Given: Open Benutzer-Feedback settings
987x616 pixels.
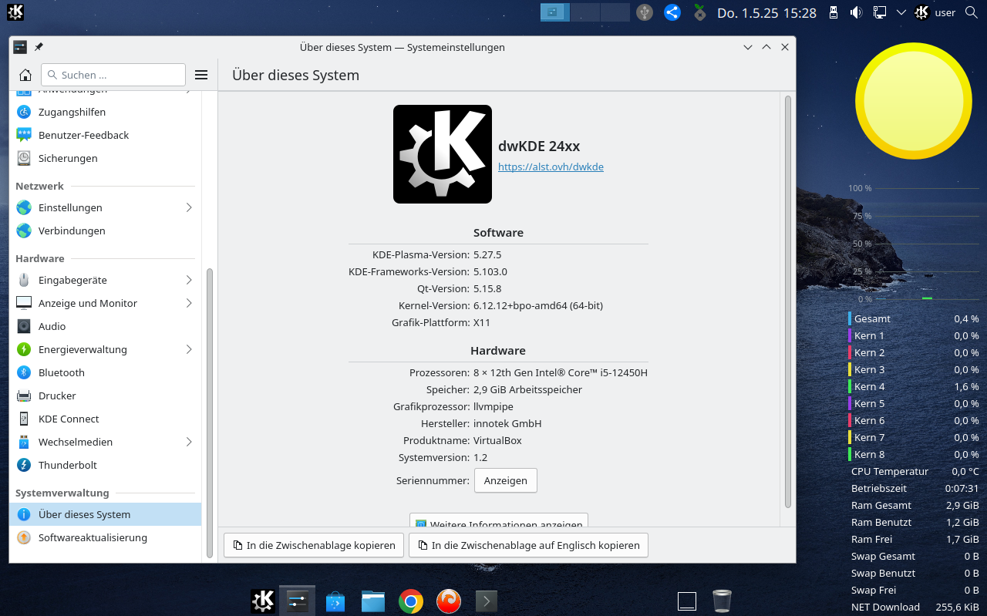Looking at the screenshot, I should (x=105, y=135).
